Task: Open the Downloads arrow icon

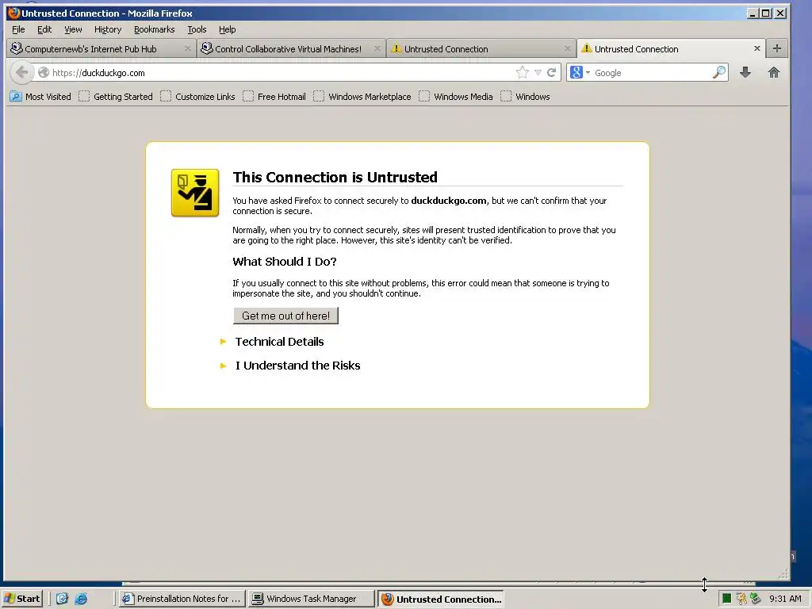Action: pyautogui.click(x=745, y=72)
